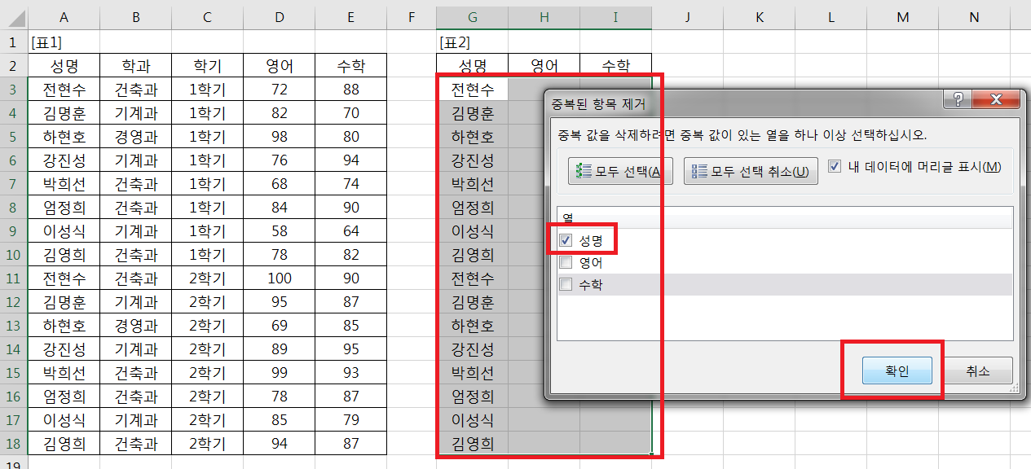The image size is (1031, 469).
Task: Select cell G1 labeled [표2]
Action: [472, 42]
